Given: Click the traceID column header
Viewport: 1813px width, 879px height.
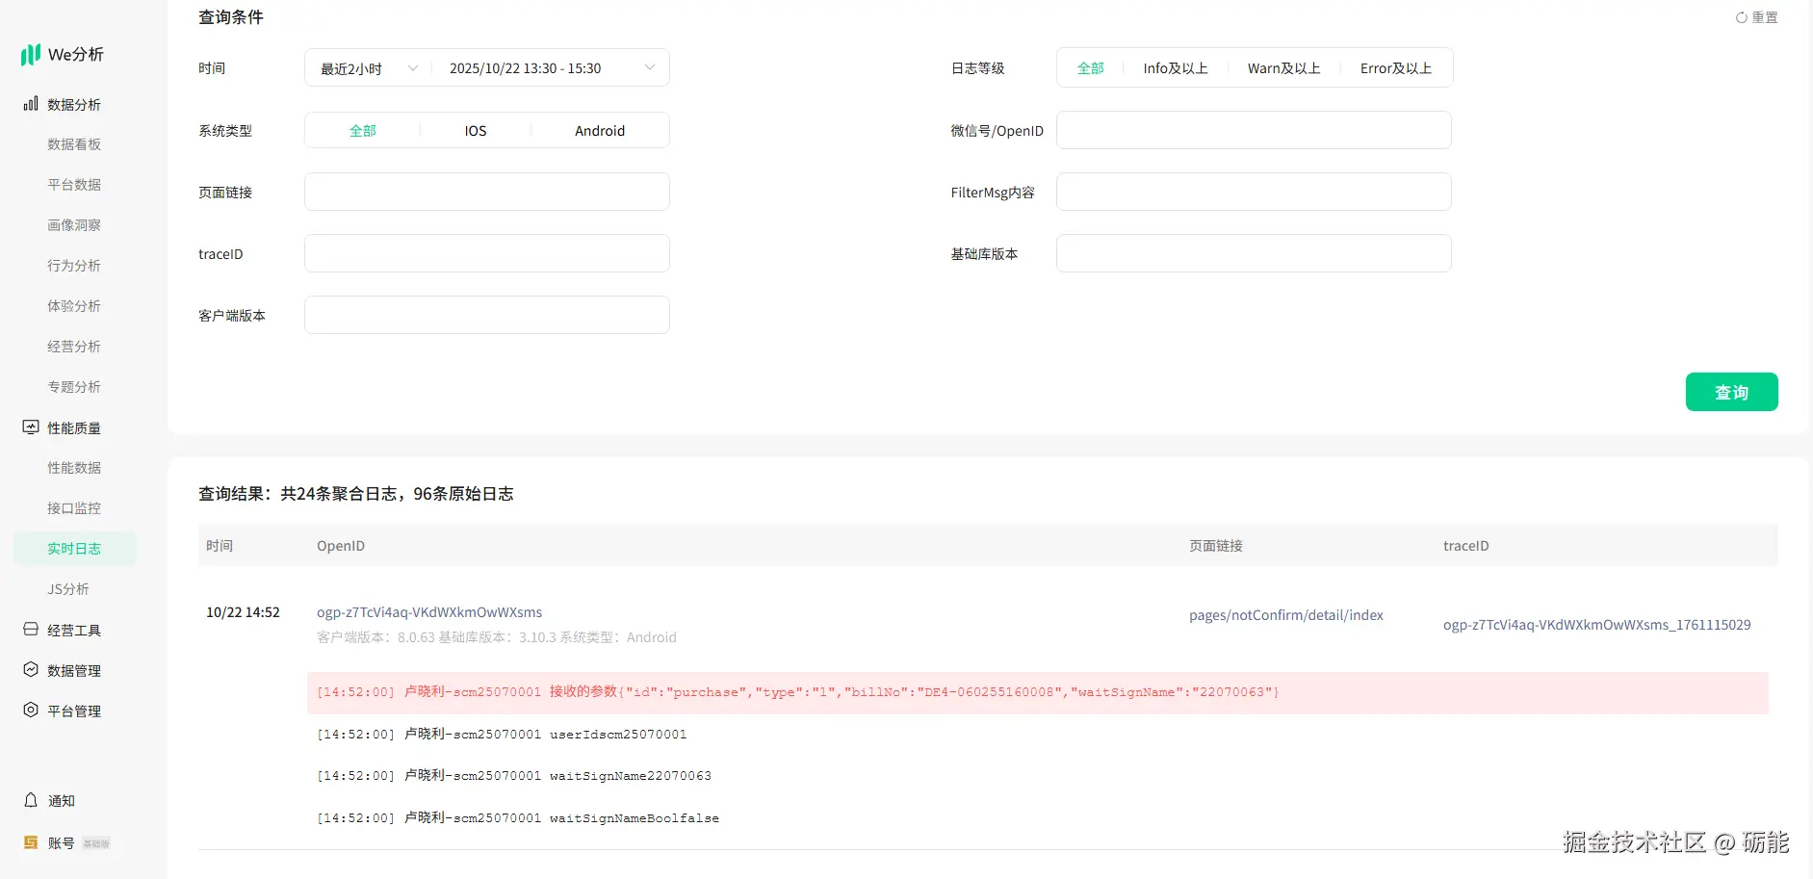Looking at the screenshot, I should tap(1466, 546).
